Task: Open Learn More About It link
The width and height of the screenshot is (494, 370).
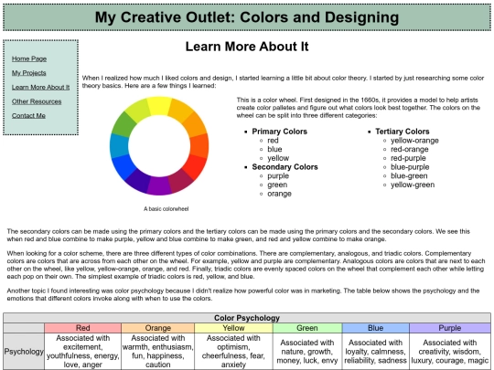Action: click(x=40, y=87)
